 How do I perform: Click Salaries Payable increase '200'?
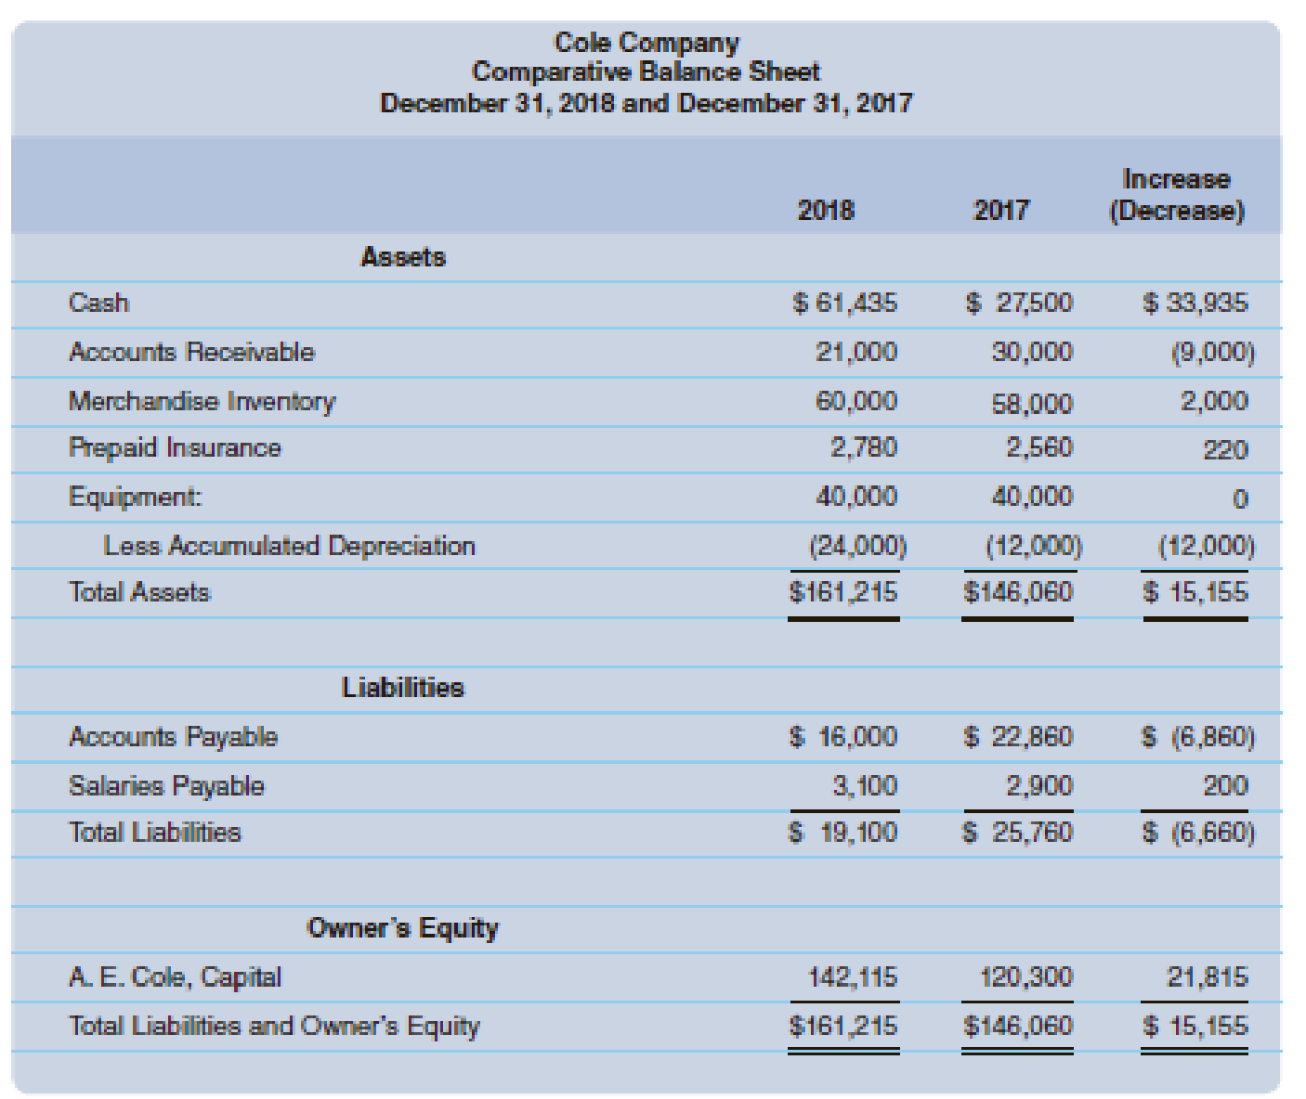1225,786
